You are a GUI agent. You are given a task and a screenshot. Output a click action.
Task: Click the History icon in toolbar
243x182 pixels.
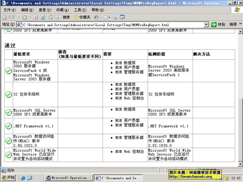pyautogui.click(x=96, y=17)
